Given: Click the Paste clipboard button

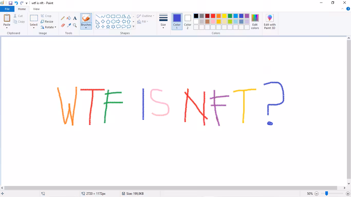Looking at the screenshot, I should 7,18.
